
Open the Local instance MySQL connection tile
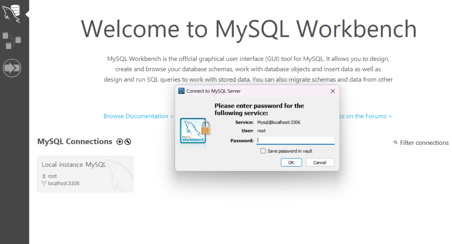coord(85,174)
